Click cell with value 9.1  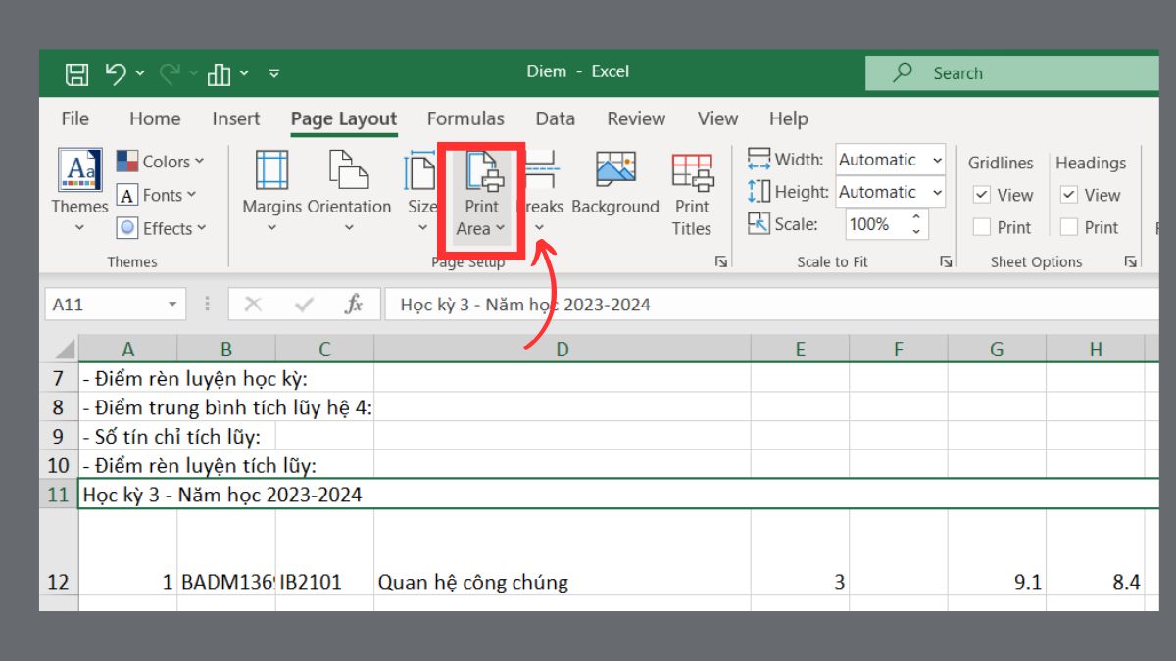tap(997, 552)
